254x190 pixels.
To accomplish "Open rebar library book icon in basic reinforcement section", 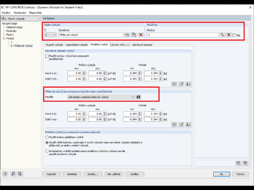I will click(x=188, y=84).
